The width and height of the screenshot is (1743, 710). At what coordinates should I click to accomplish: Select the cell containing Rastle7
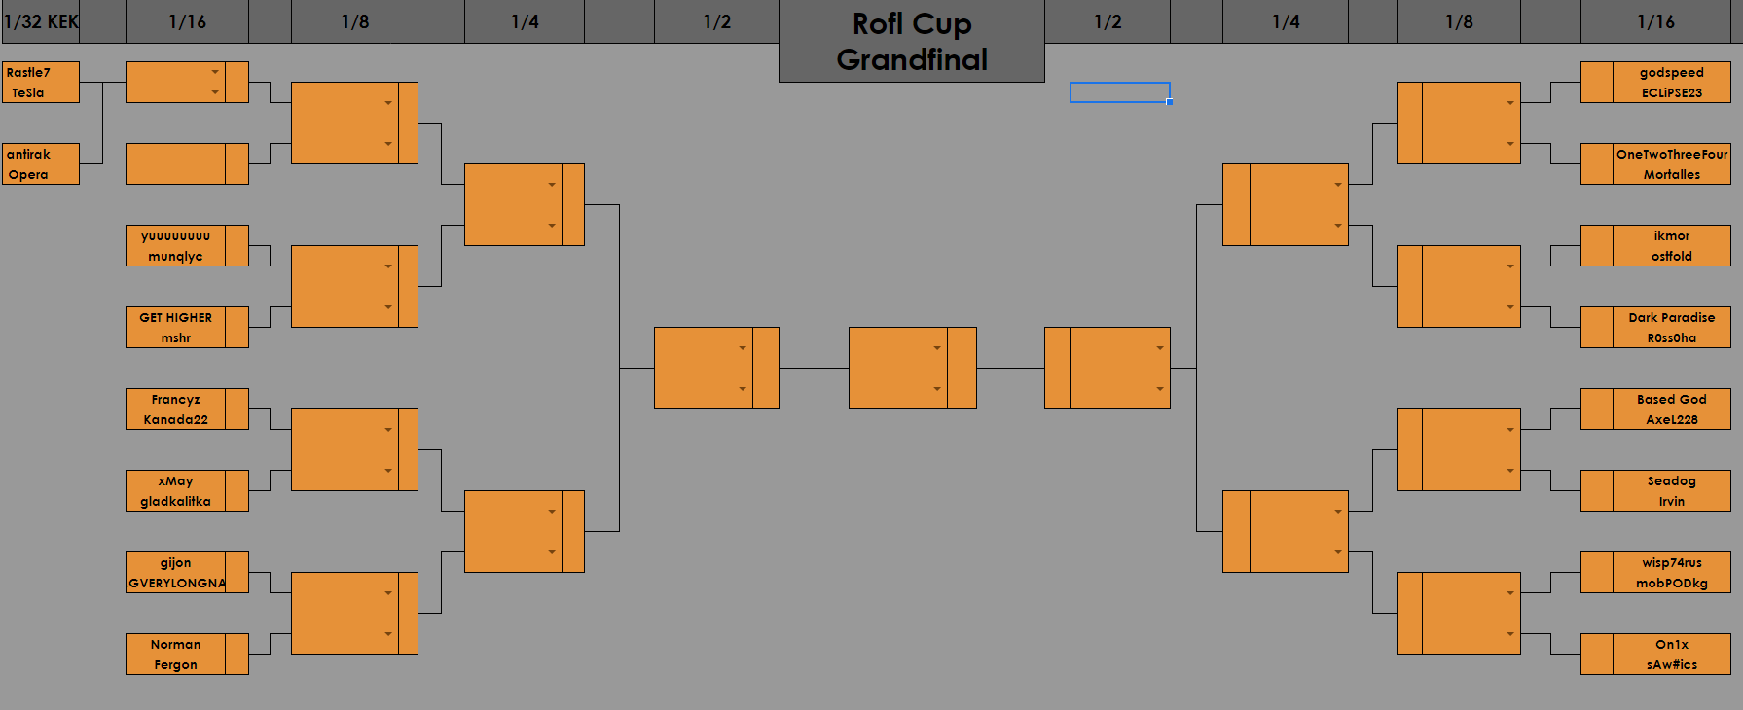point(28,72)
